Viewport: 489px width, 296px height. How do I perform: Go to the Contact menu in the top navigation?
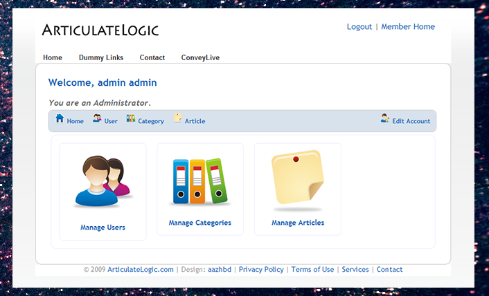tap(152, 57)
